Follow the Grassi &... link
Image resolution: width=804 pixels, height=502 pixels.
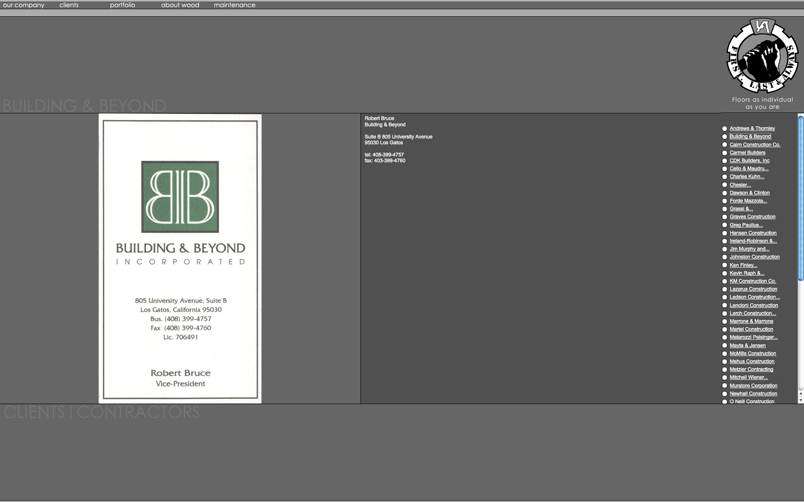click(741, 209)
